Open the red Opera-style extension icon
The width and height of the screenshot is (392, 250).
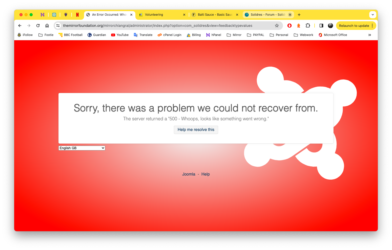[290, 26]
